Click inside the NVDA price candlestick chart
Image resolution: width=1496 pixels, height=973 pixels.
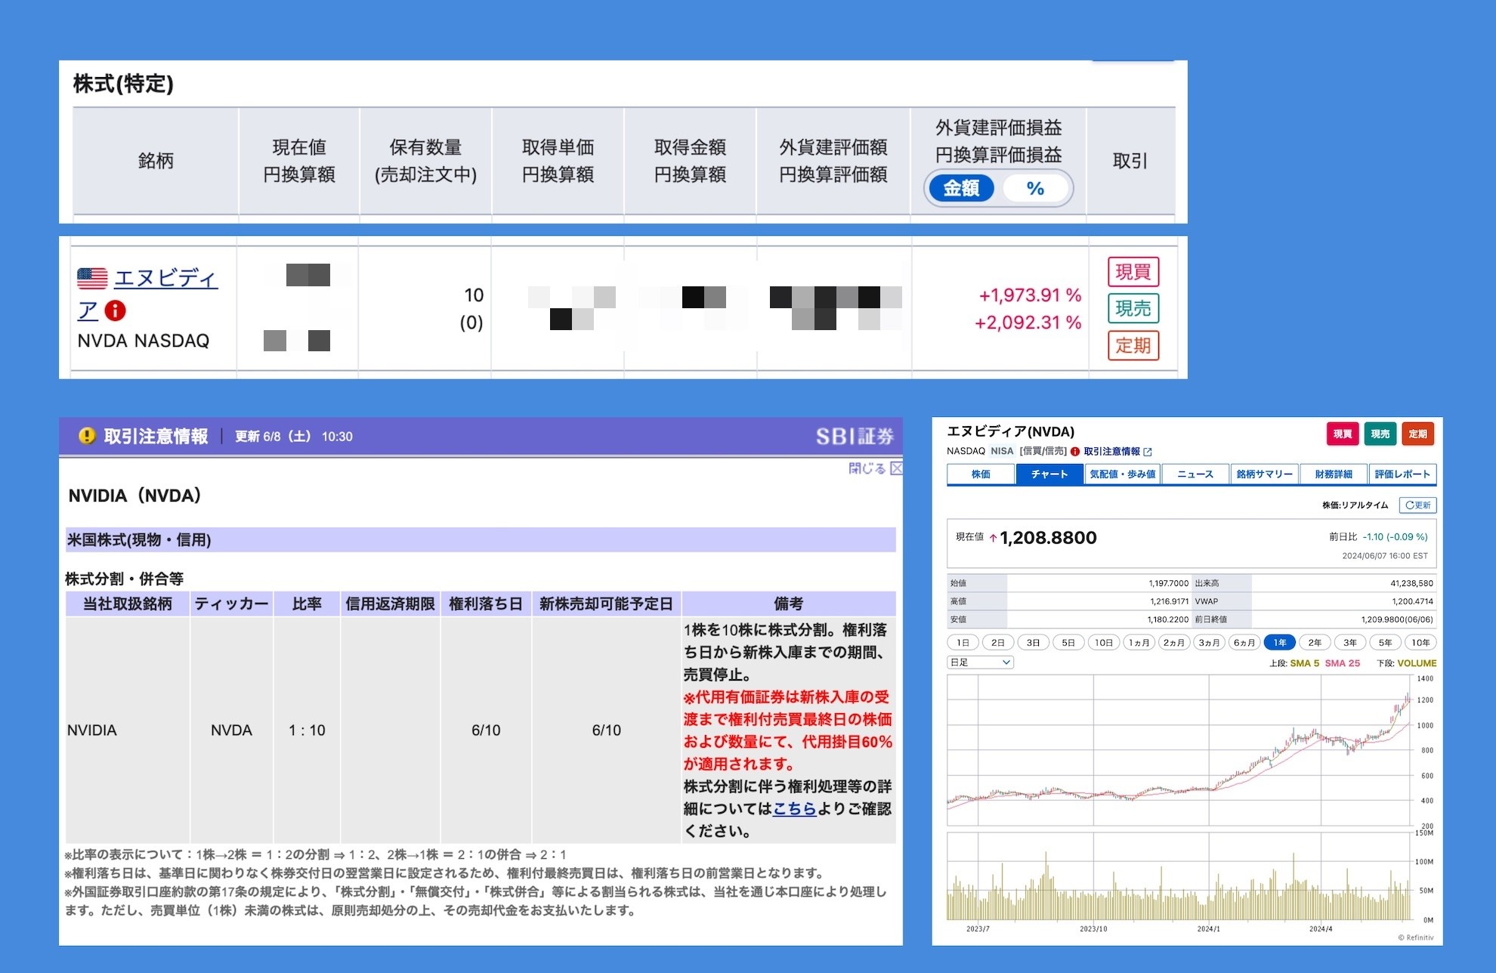point(1179,749)
